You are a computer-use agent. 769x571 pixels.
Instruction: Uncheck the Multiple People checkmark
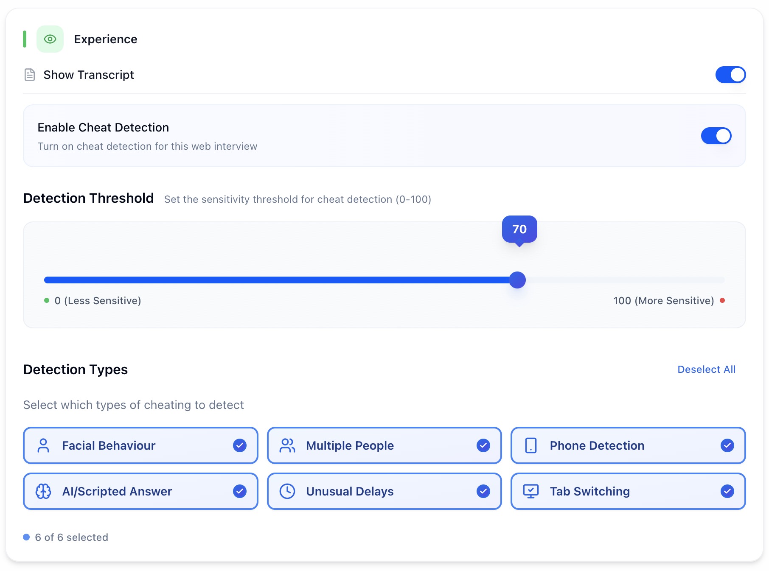click(483, 445)
